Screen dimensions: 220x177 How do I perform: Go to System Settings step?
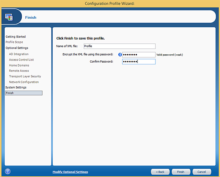click(16, 87)
